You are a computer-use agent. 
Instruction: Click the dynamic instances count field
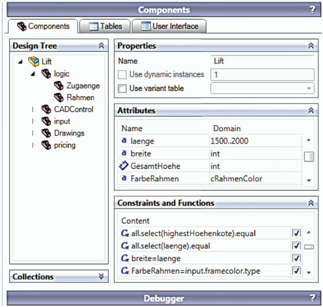pyautogui.click(x=262, y=74)
